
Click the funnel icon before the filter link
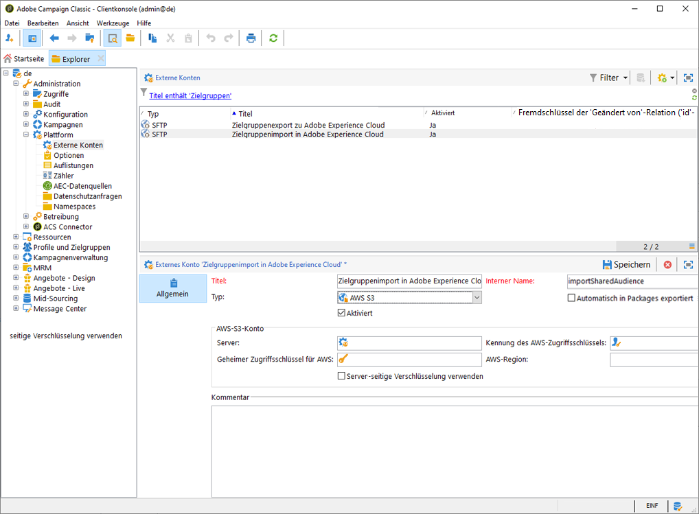tap(144, 92)
